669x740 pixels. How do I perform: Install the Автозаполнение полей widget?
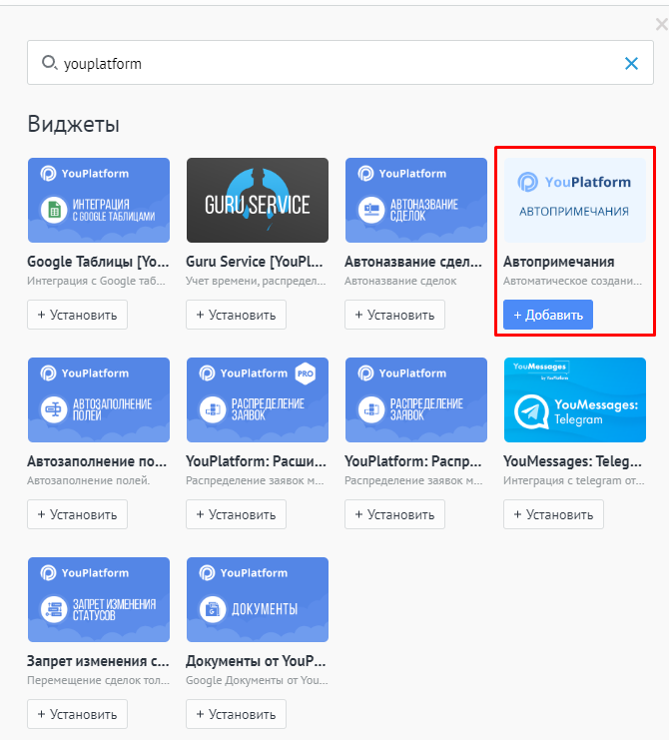pos(77,514)
